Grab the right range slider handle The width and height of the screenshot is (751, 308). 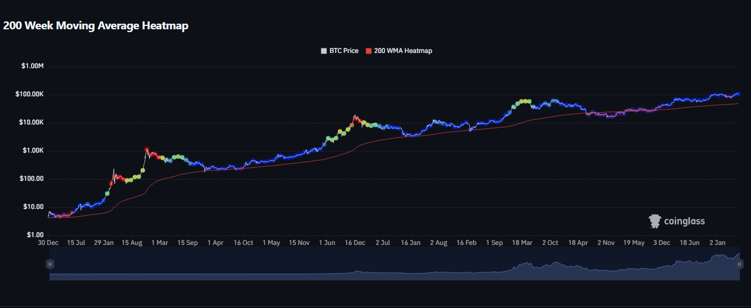coord(740,264)
